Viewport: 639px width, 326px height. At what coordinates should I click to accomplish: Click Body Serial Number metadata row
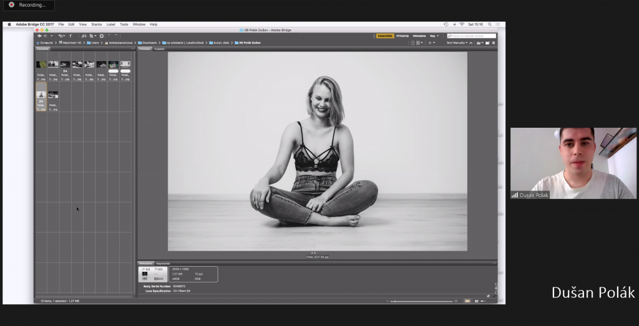[x=165, y=286]
